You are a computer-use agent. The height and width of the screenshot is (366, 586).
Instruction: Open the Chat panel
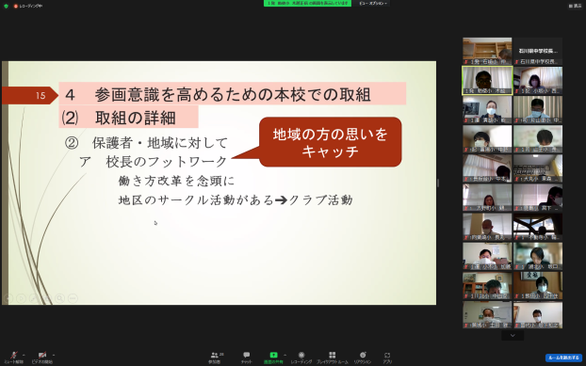(x=246, y=358)
